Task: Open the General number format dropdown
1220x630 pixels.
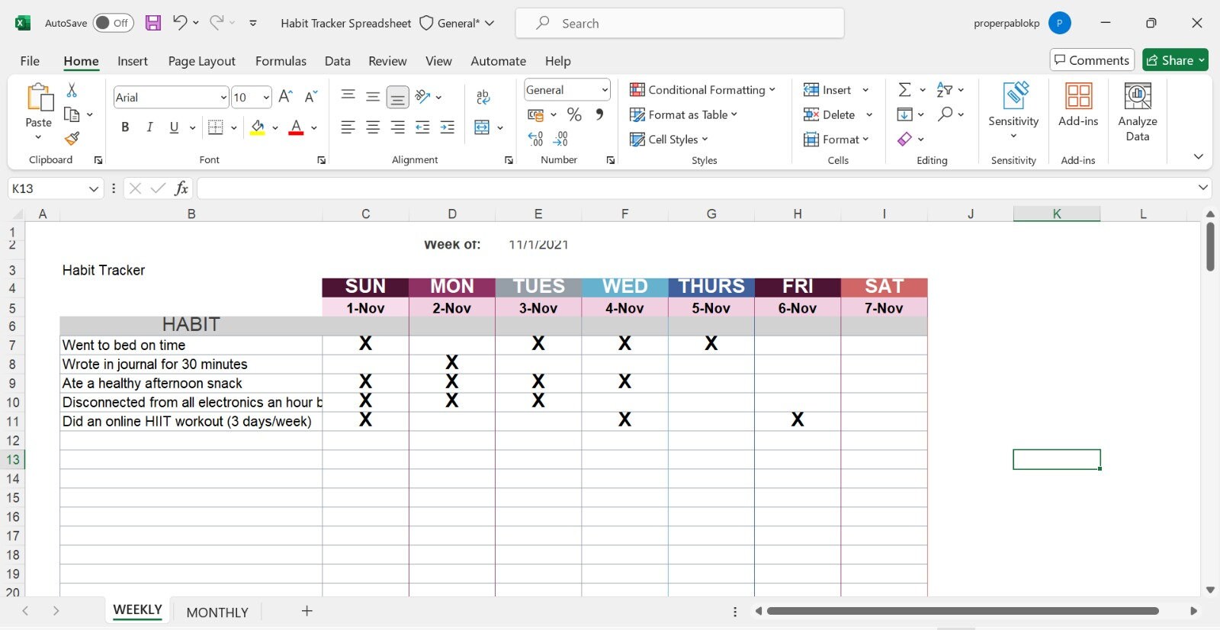Action: tap(605, 90)
